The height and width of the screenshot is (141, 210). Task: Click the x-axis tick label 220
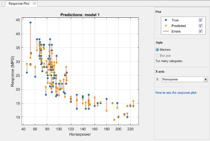pos(130,129)
